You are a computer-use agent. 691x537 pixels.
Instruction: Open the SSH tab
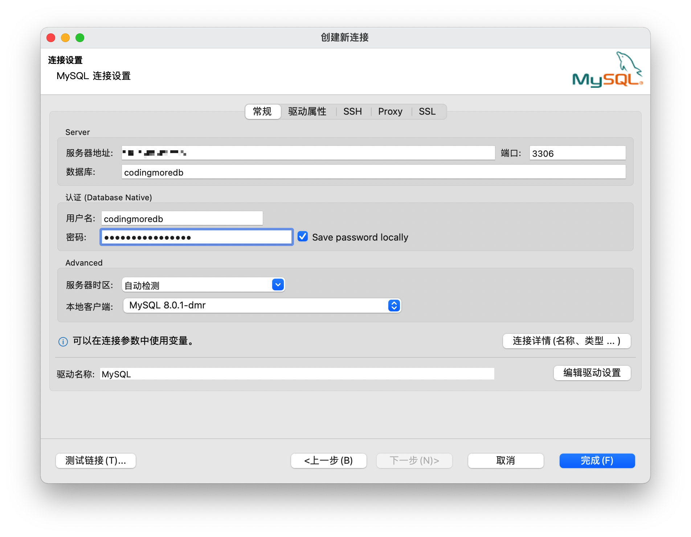352,111
